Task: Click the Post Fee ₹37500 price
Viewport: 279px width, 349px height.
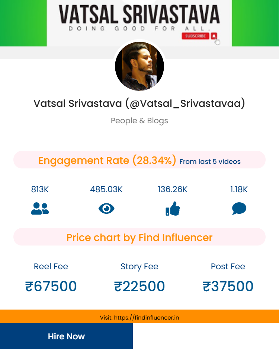Action: pos(228,286)
